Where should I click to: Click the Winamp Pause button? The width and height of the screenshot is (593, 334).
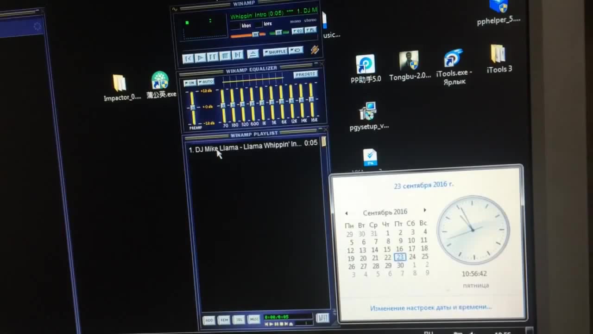213,57
